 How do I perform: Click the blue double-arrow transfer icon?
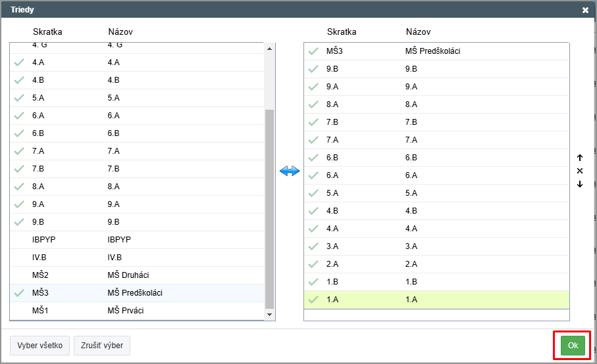click(290, 171)
